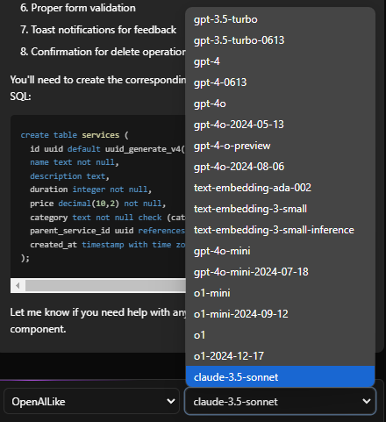The height and width of the screenshot is (422, 386).
Task: Select gpt-4o-2024-08-06 option
Action: [280, 167]
